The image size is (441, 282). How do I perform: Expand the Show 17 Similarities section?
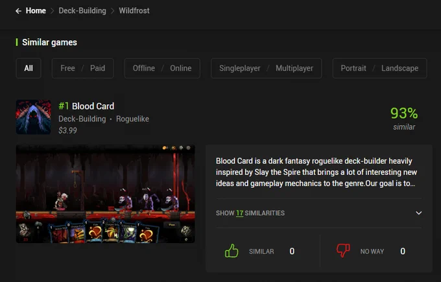(319, 213)
